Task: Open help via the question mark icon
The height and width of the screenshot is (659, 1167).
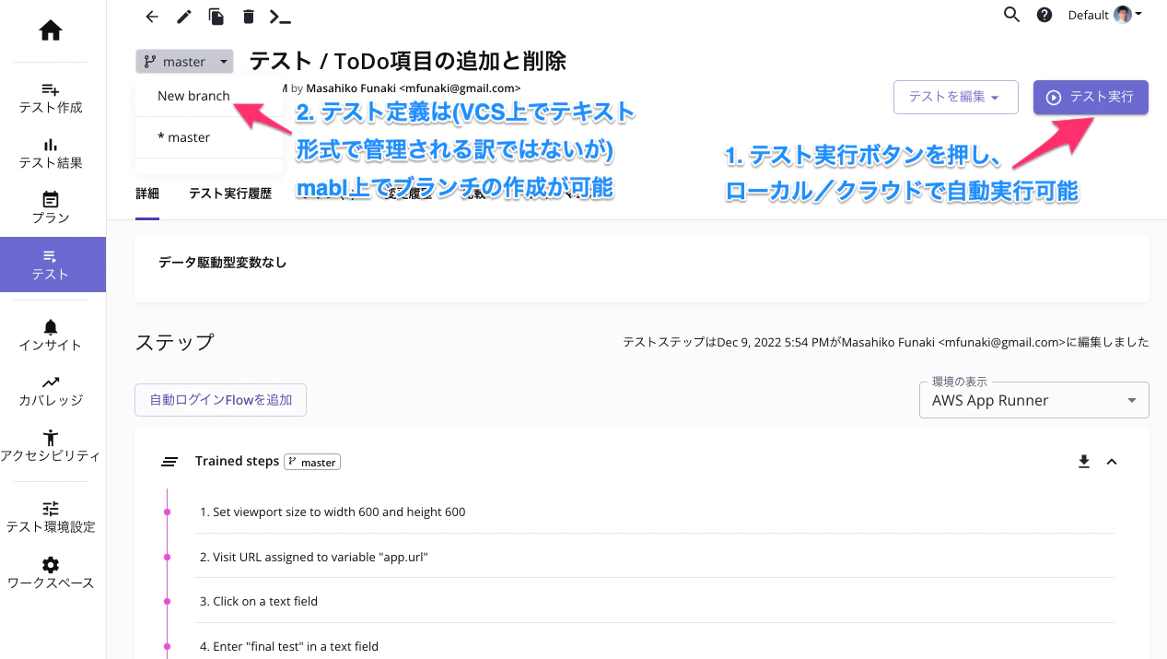Action: pyautogui.click(x=1044, y=15)
